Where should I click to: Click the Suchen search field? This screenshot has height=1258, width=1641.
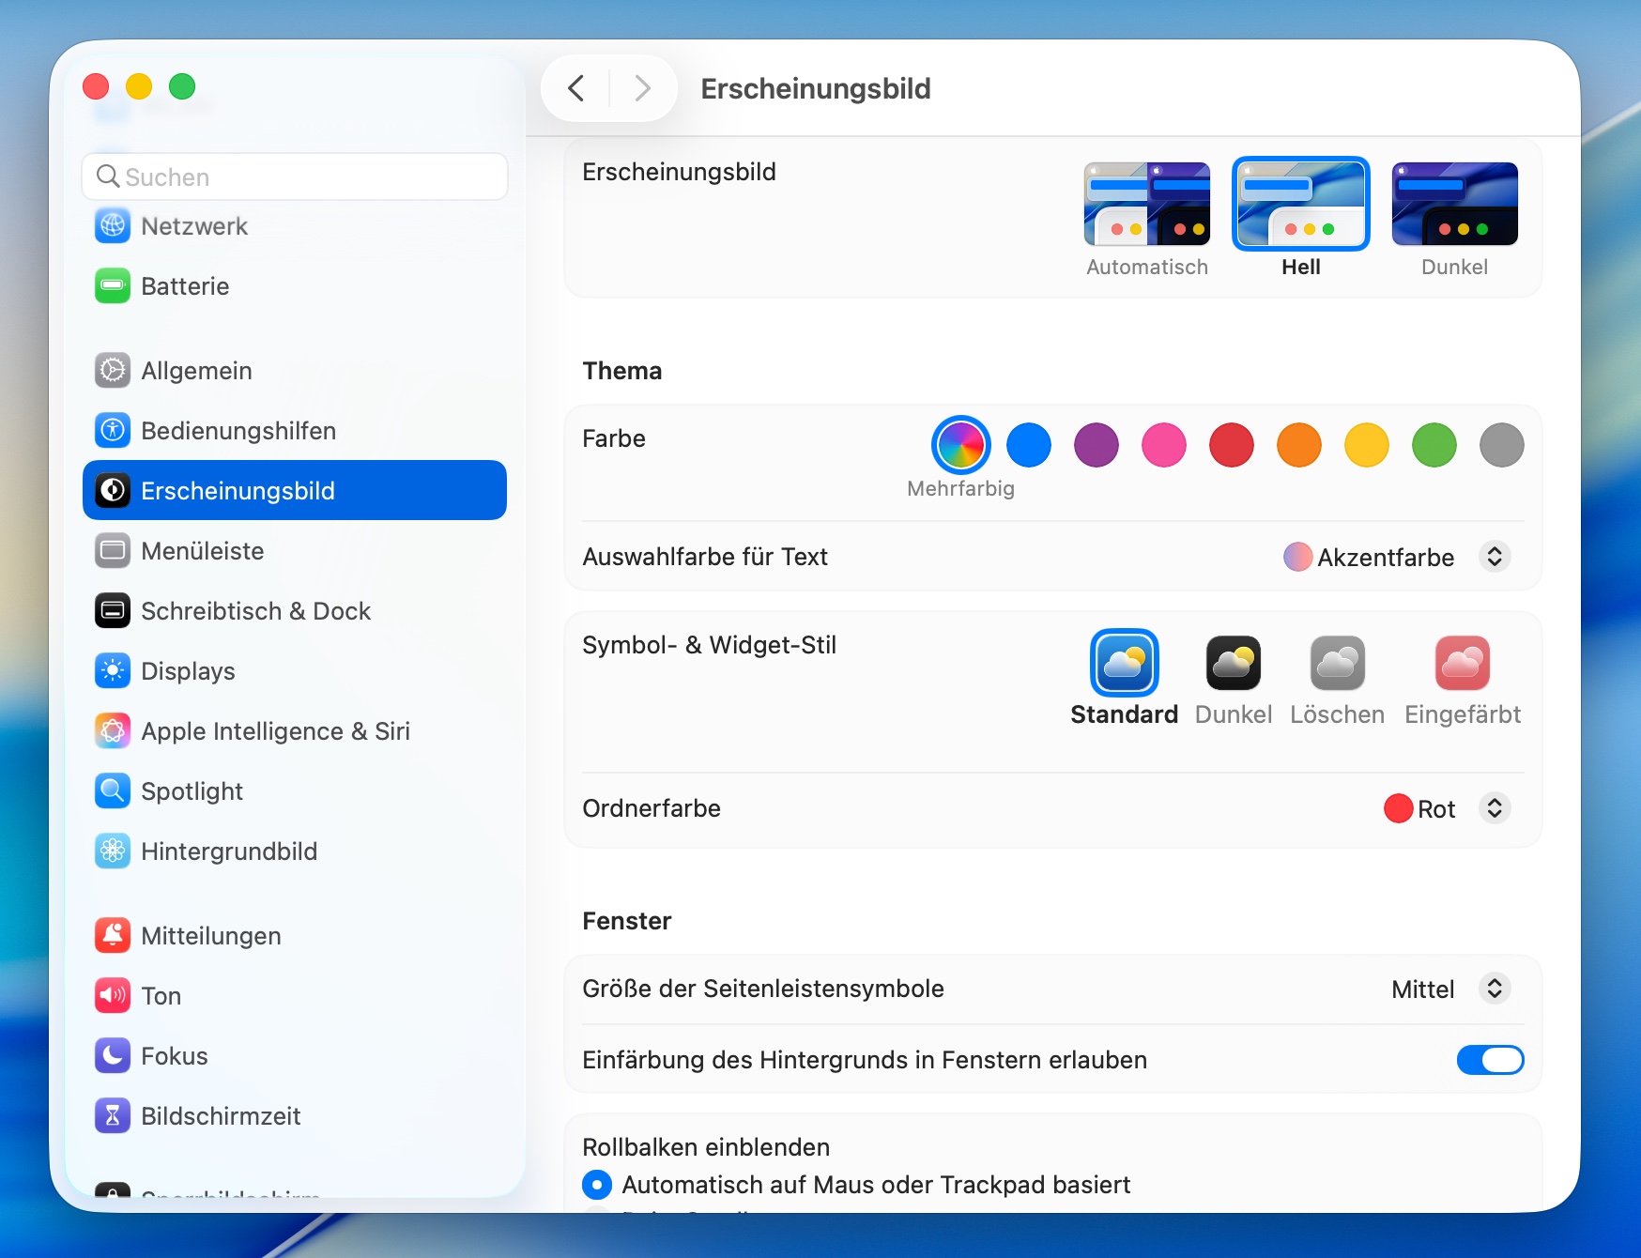click(295, 176)
